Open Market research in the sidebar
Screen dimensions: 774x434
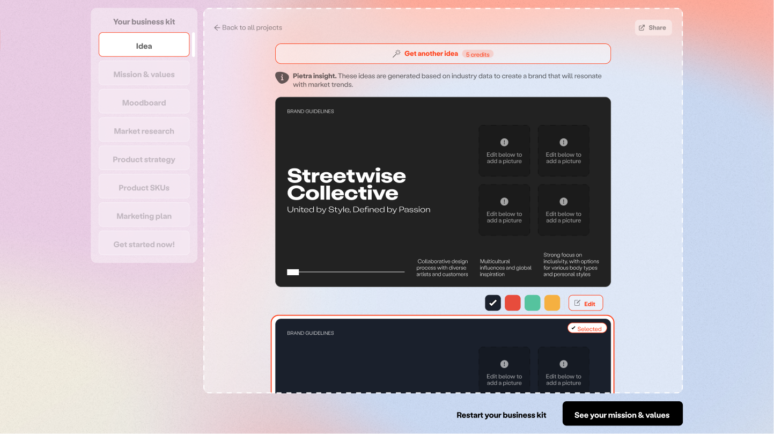(144, 130)
